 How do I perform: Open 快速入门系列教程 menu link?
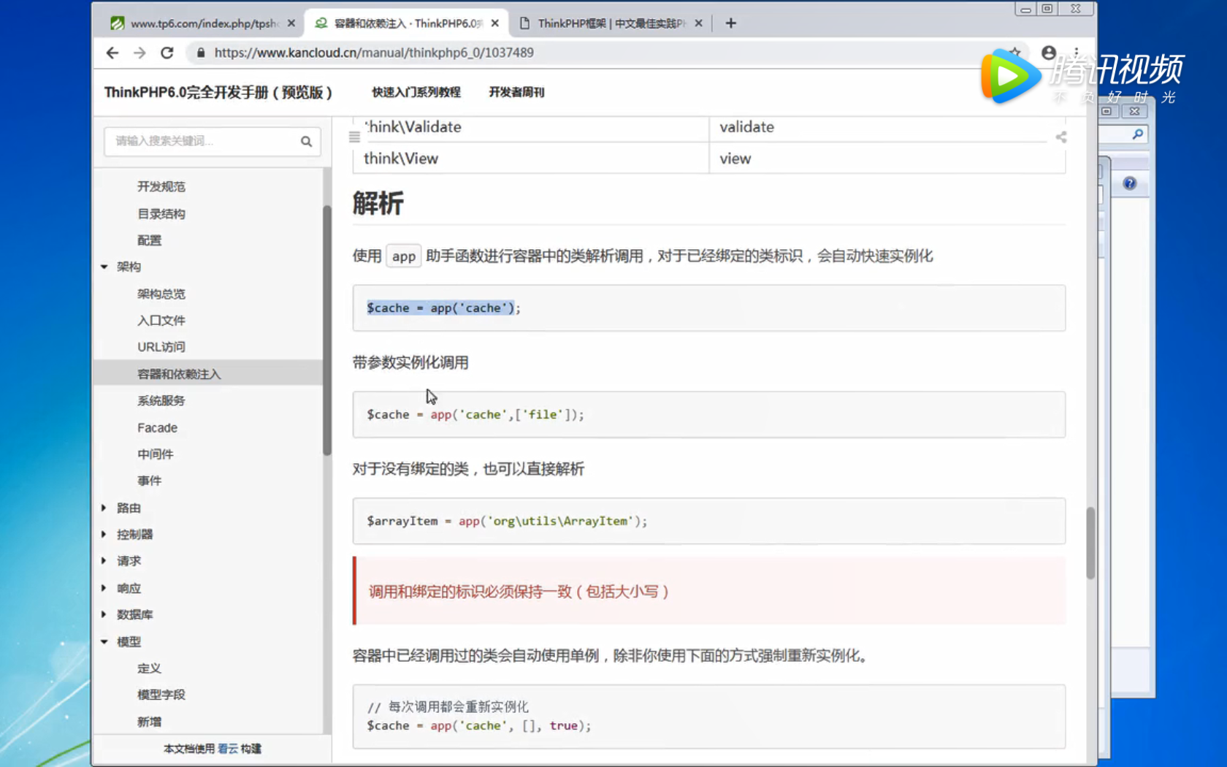(416, 92)
